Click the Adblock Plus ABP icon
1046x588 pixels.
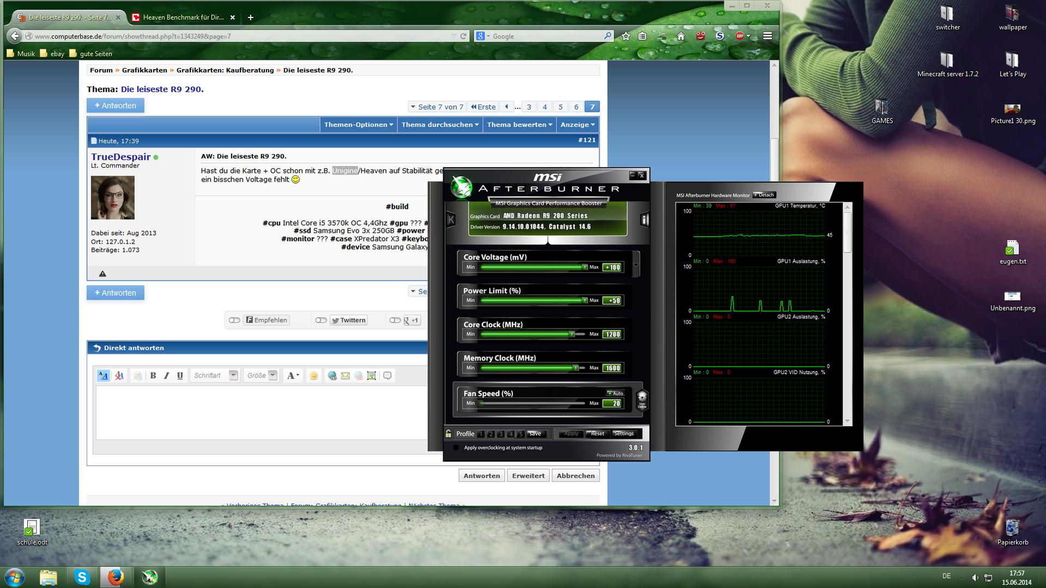[740, 36]
